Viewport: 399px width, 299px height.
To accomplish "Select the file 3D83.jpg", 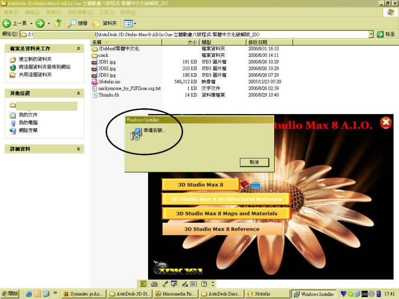I will (104, 75).
